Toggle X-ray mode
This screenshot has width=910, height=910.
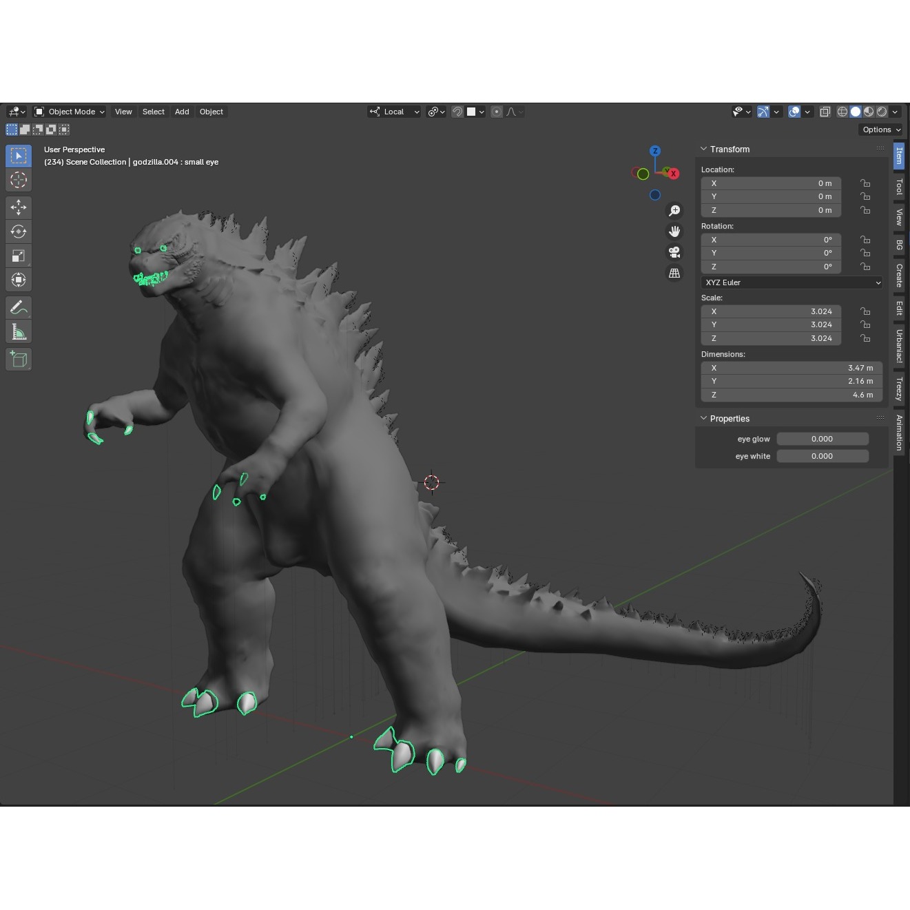[x=825, y=112]
